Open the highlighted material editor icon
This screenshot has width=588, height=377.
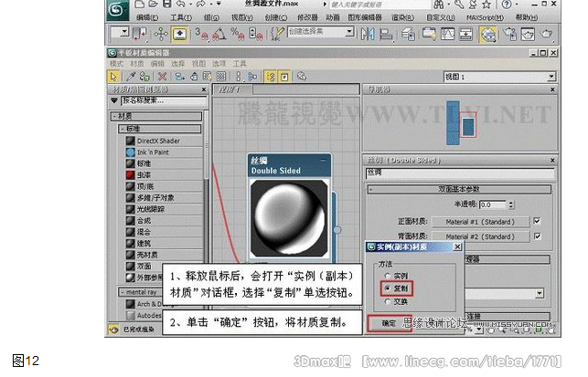488,34
